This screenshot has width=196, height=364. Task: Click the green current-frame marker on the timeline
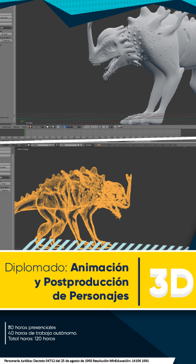pyautogui.click(x=25, y=133)
